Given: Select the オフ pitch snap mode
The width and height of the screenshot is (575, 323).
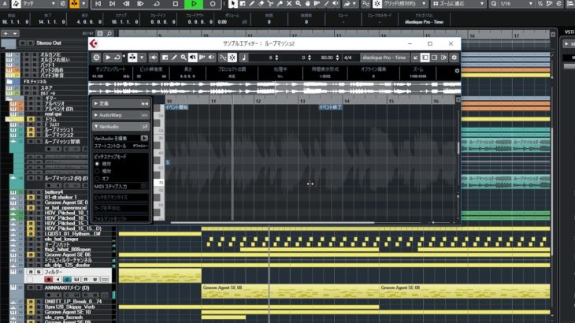Looking at the screenshot, I should [x=97, y=179].
